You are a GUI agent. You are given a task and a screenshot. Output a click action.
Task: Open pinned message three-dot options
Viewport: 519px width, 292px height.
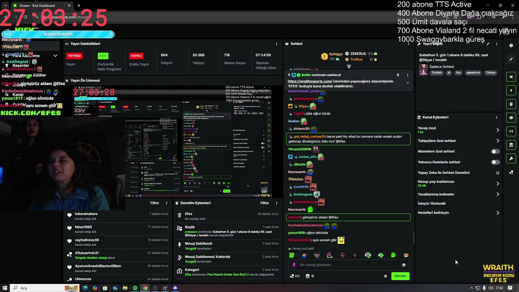point(407,75)
